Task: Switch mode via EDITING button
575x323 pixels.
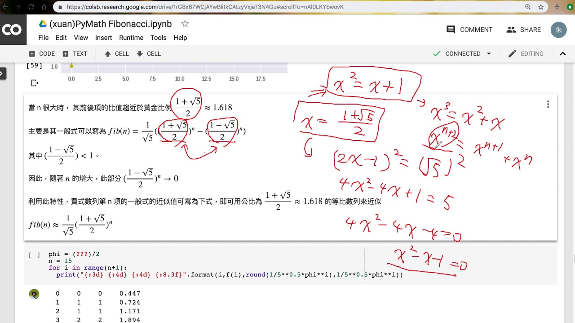Action: coord(526,53)
